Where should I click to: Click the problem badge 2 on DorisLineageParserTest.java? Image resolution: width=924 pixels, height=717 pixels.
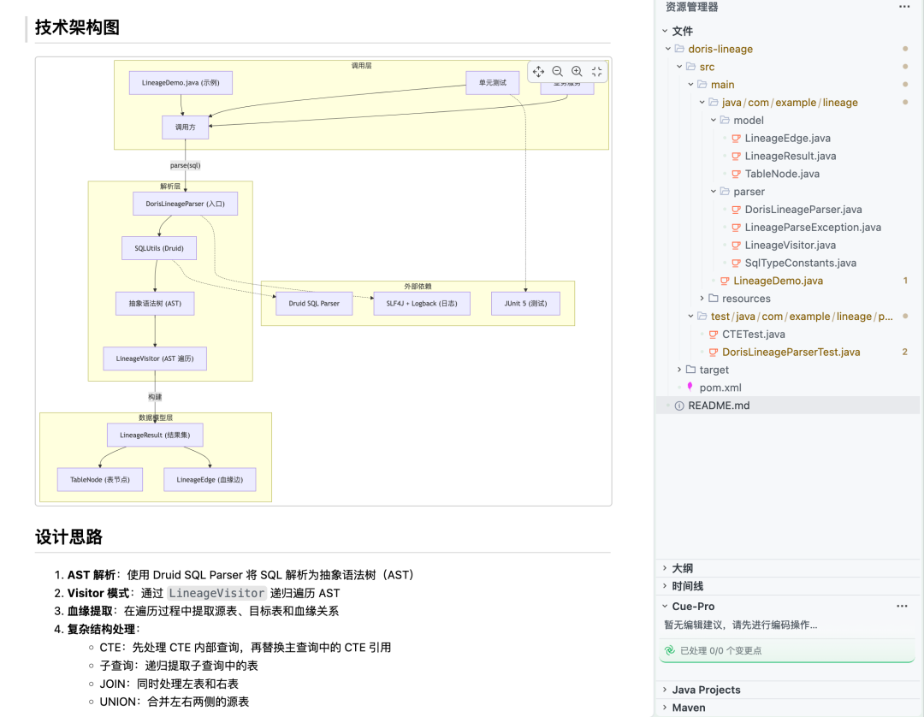904,353
